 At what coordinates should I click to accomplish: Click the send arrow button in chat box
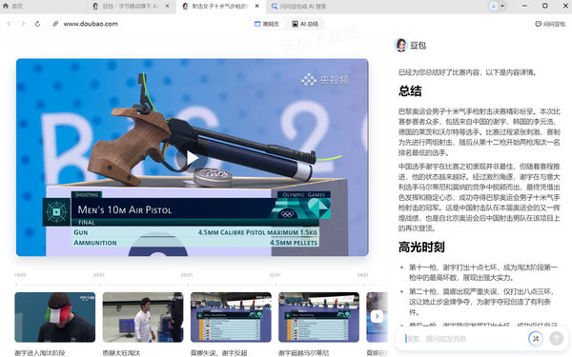coord(557,339)
